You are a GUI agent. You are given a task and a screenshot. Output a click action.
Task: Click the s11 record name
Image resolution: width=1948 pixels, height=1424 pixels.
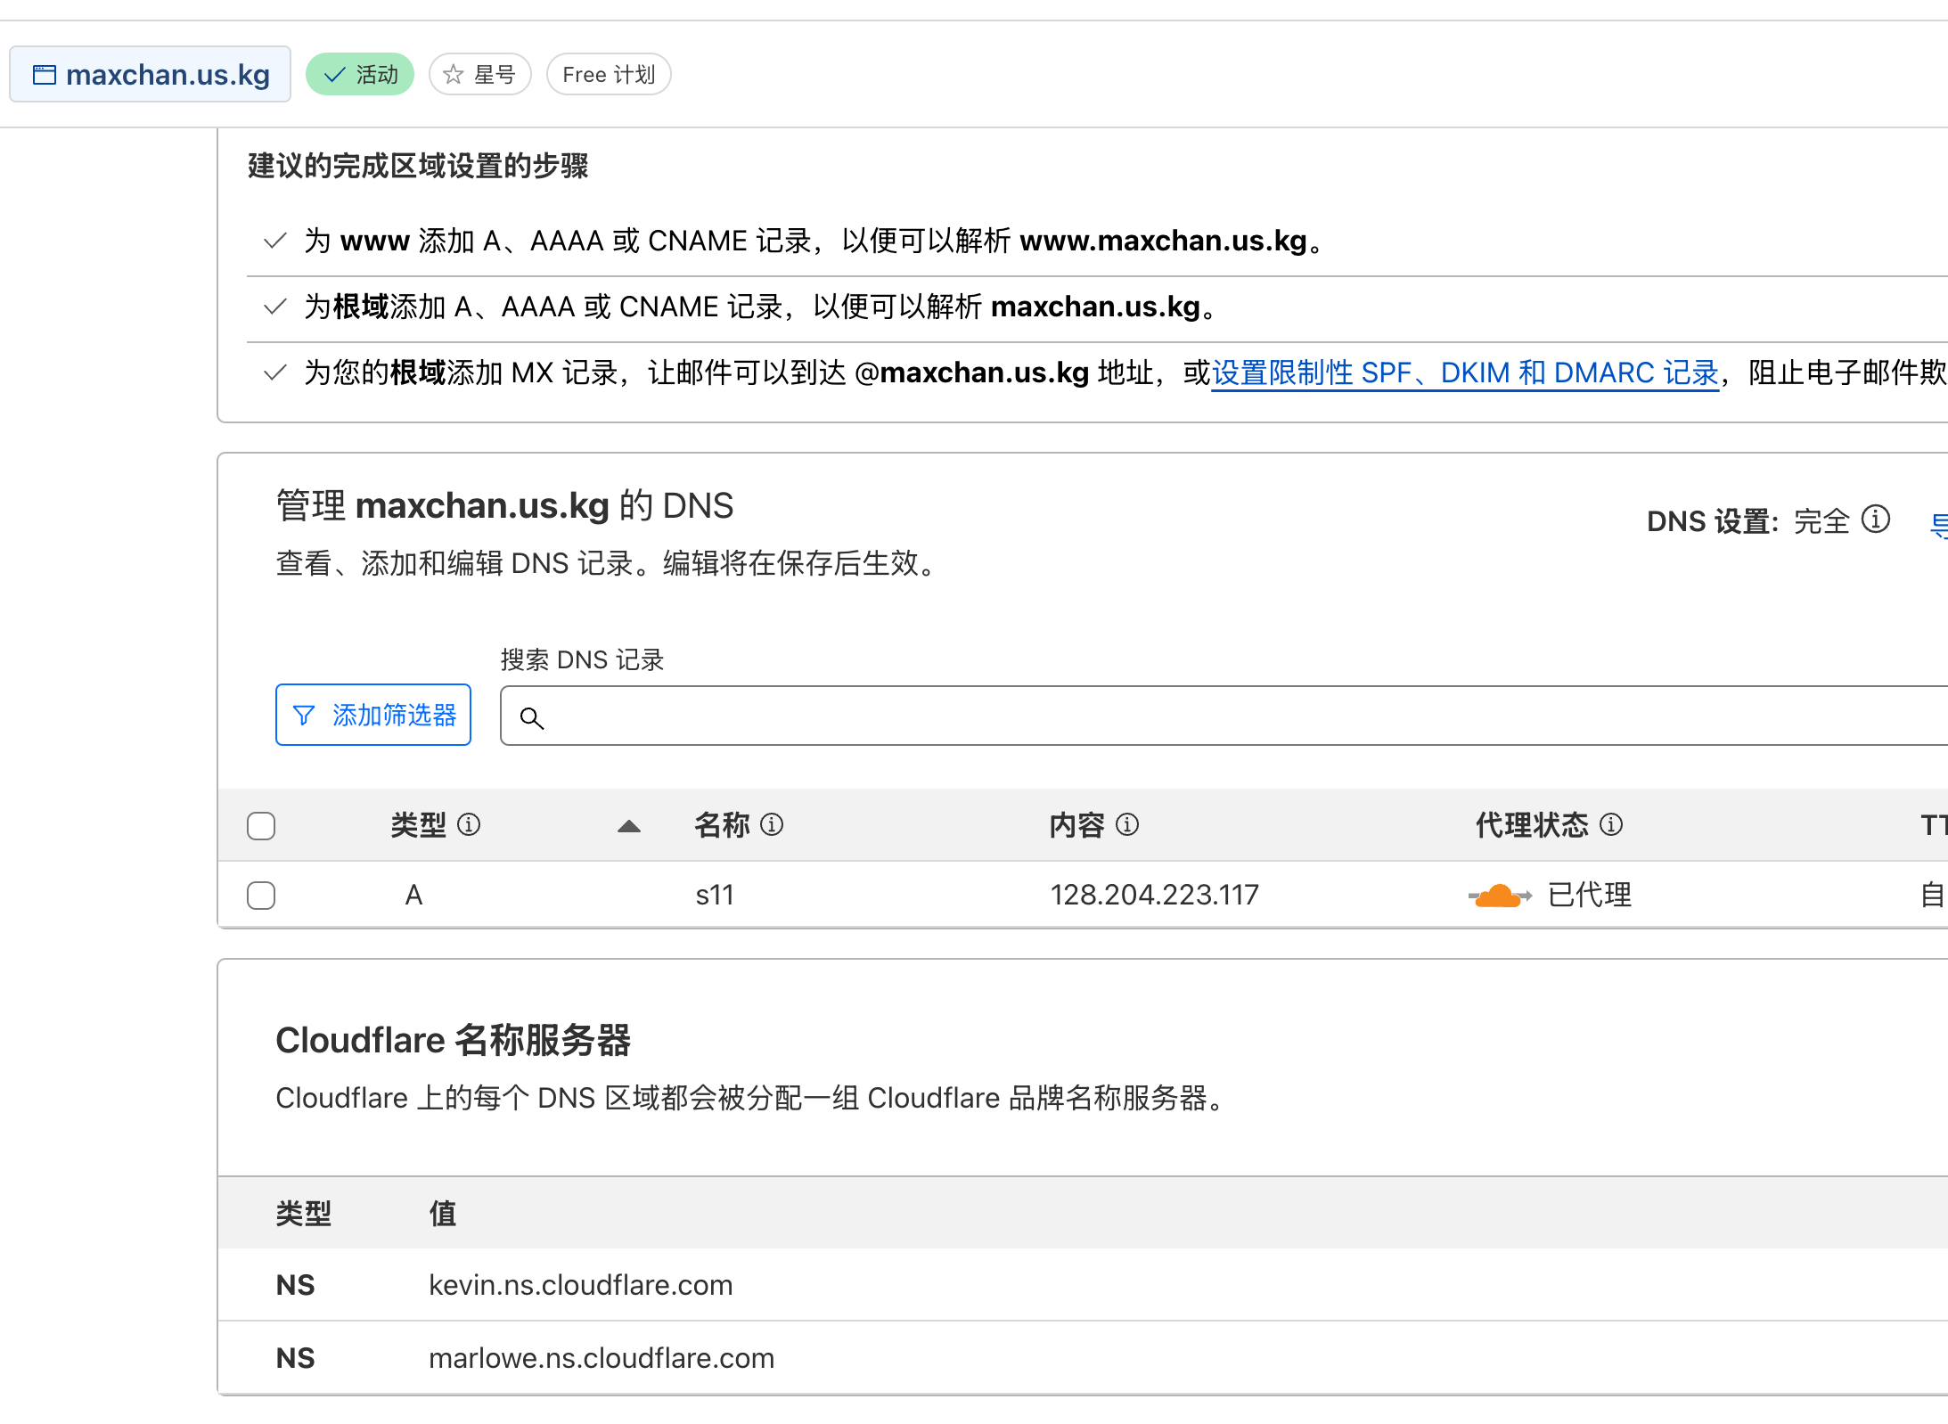[715, 895]
